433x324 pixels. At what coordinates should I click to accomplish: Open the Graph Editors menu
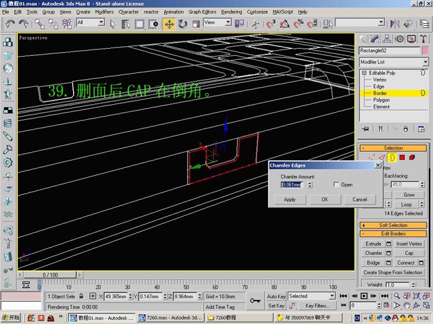202,12
